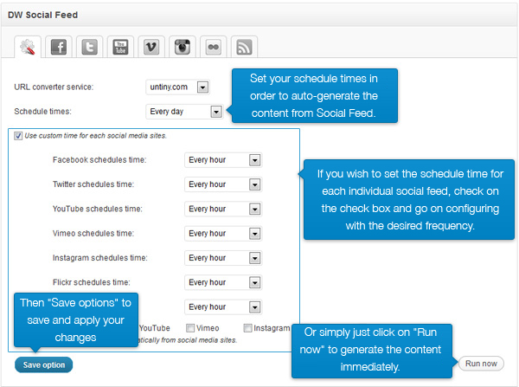This screenshot has height=387, width=519.
Task: Open the YouTube settings tab
Action: click(x=120, y=47)
